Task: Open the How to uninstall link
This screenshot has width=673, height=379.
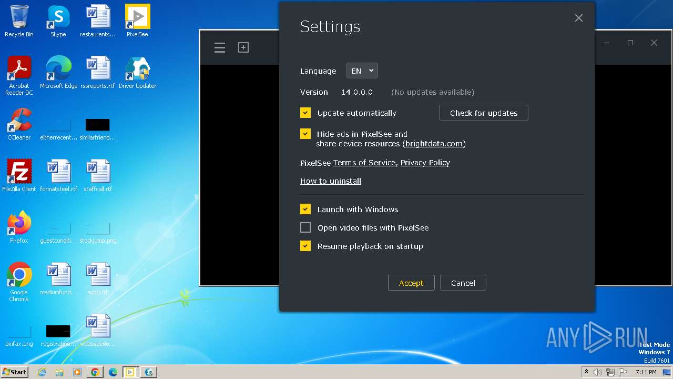Action: 331,181
